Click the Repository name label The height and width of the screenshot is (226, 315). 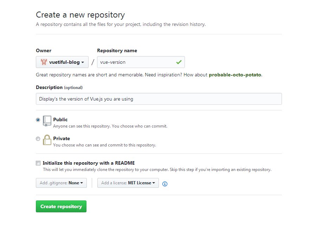click(117, 50)
